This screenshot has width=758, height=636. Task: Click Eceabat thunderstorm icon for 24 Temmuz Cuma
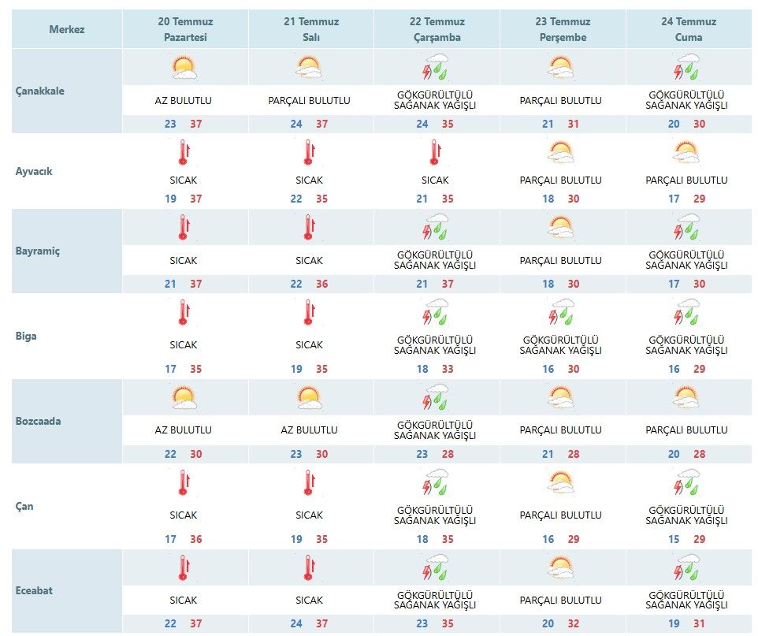[687, 567]
